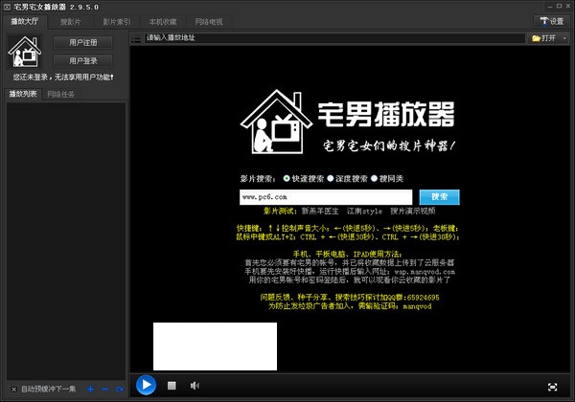The height and width of the screenshot is (402, 575).
Task: Select 搜同类 radio button
Action: point(374,178)
